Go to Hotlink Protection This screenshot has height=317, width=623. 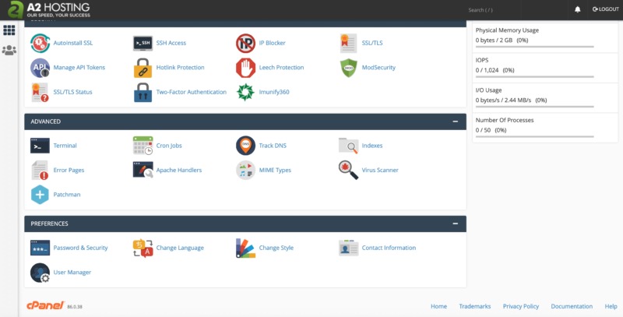(180, 68)
